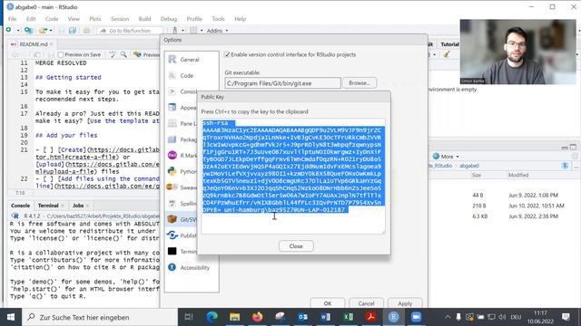Click the abgabe0 breadcrumb in Files pane
The height and width of the screenshot is (326, 581).
(x=469, y=166)
